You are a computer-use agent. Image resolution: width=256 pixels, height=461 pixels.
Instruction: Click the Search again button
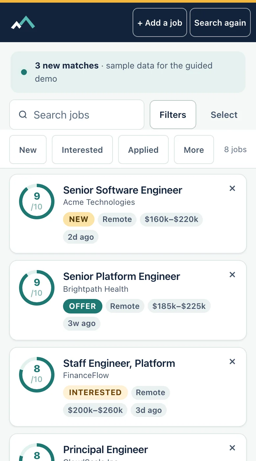pos(220,22)
